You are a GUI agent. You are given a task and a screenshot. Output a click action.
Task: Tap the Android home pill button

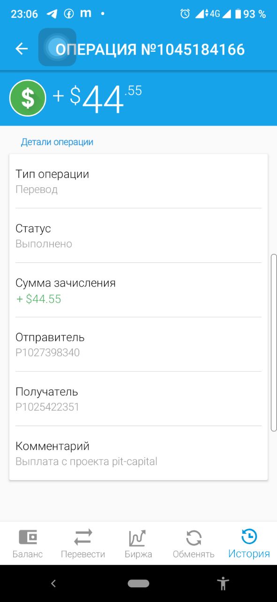(x=138, y=584)
